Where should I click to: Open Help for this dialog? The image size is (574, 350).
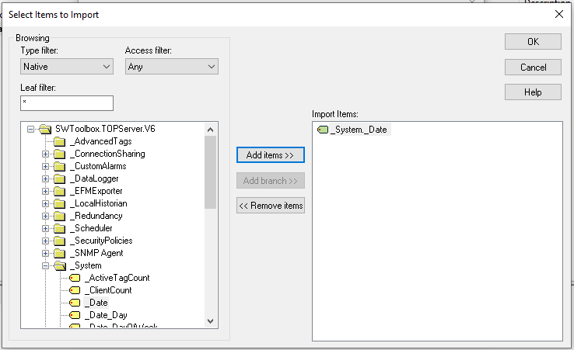coord(533,92)
